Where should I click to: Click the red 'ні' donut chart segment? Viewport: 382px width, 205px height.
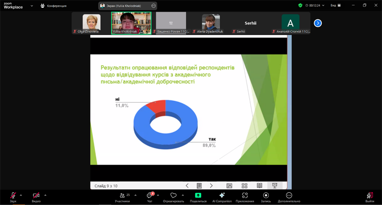coord(157,107)
